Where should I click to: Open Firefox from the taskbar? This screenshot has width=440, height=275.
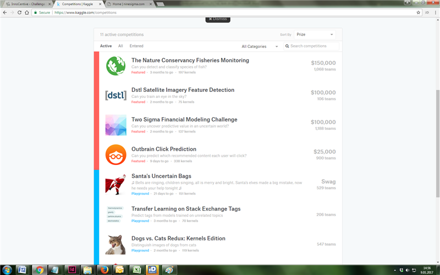(x=103, y=269)
